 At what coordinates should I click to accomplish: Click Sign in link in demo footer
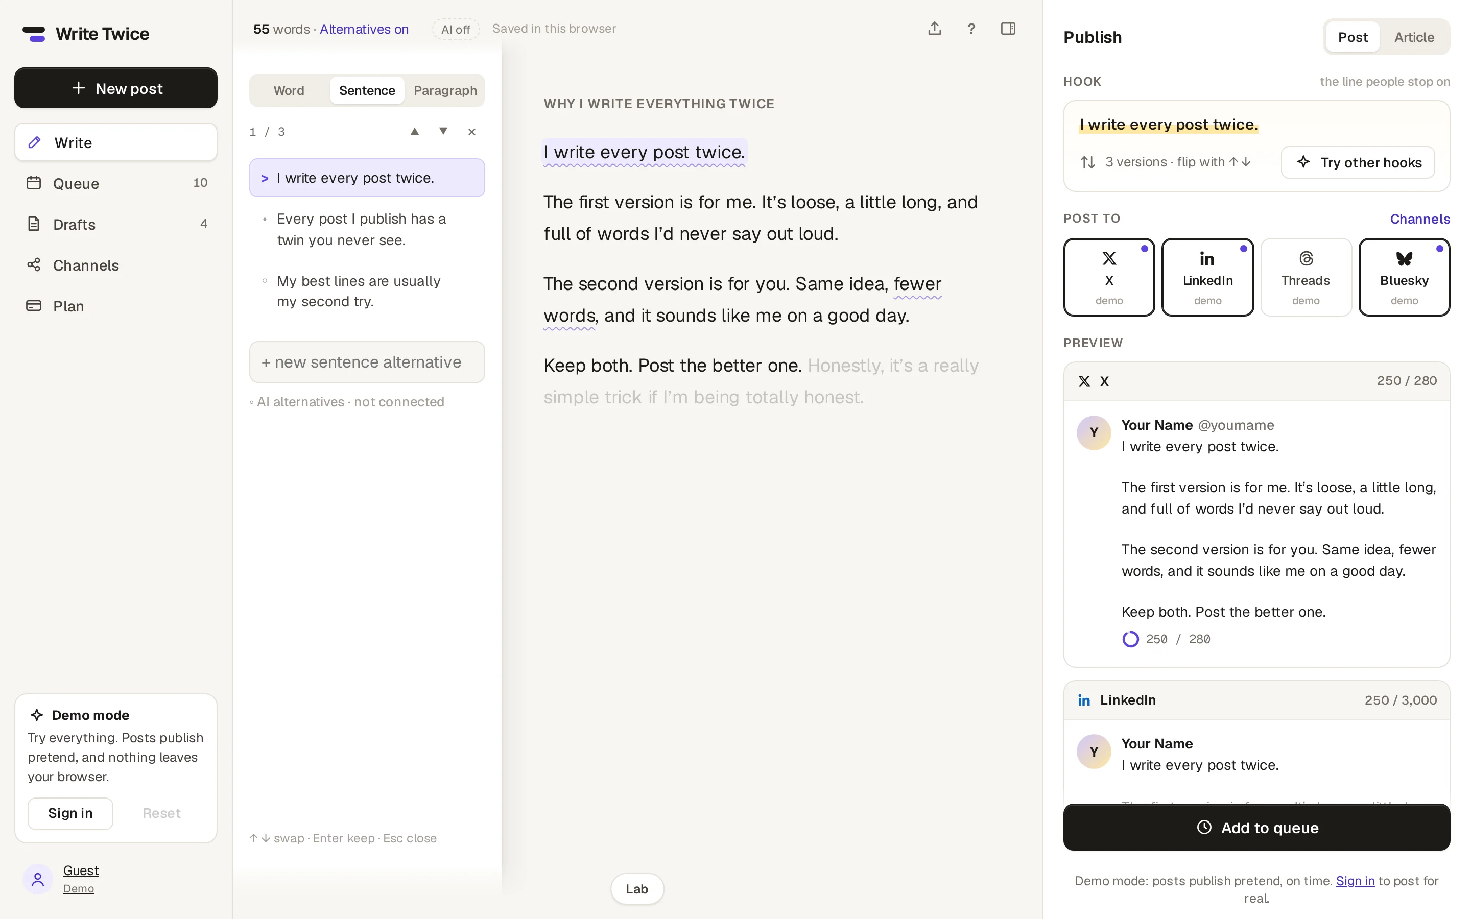click(1355, 881)
